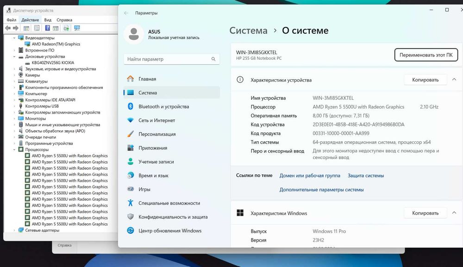Open Bluetooth и устройства settings page
Screen dimensions: 463x267
click(x=172, y=107)
